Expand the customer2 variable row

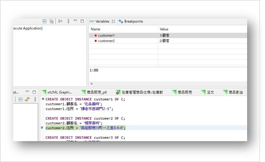[91, 41]
